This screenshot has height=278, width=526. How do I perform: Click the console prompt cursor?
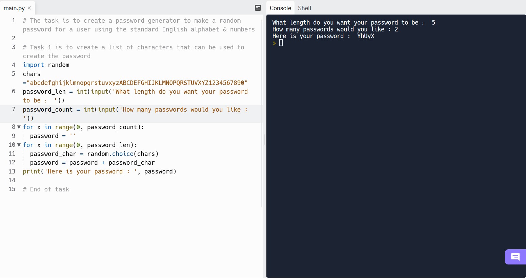(281, 43)
